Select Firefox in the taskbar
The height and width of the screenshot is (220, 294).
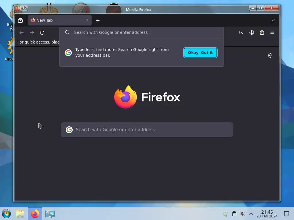tap(35, 214)
